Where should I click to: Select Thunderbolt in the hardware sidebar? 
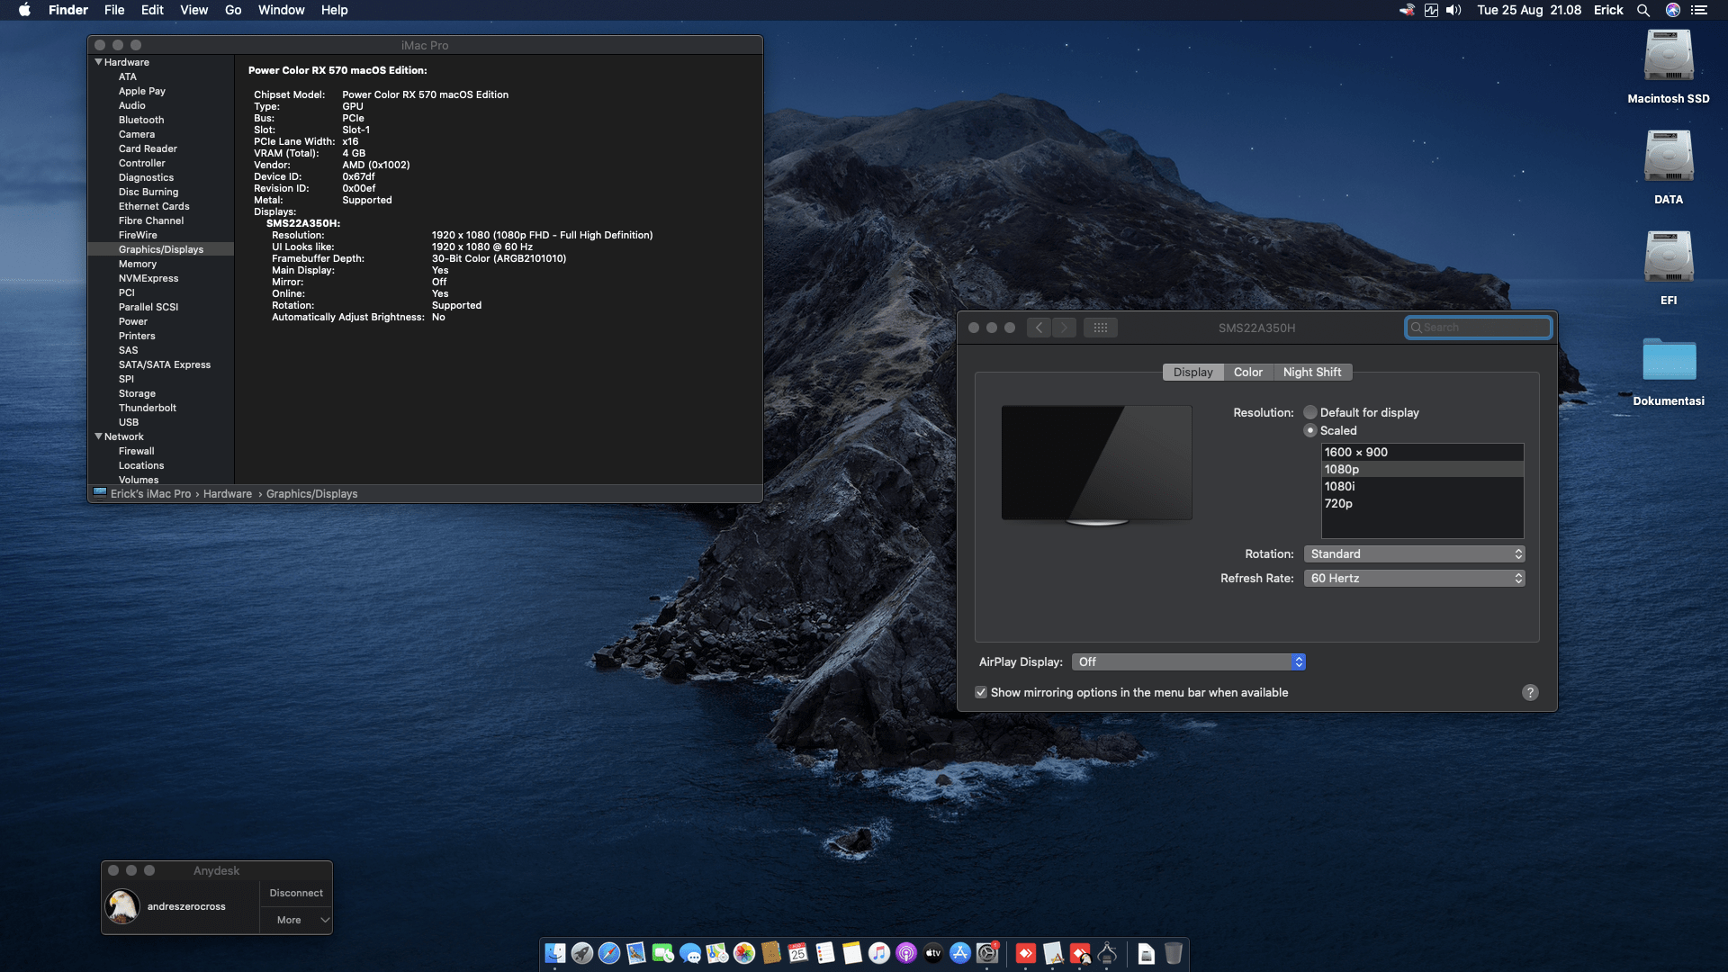click(x=148, y=408)
